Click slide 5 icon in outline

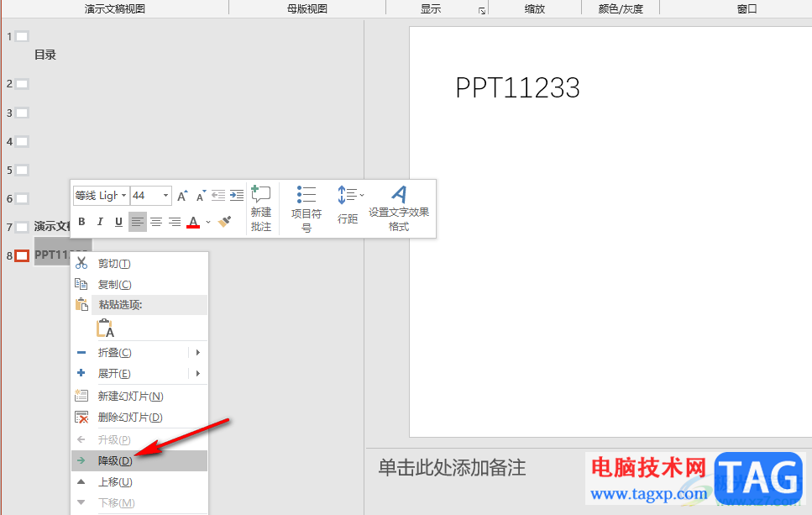(22, 170)
